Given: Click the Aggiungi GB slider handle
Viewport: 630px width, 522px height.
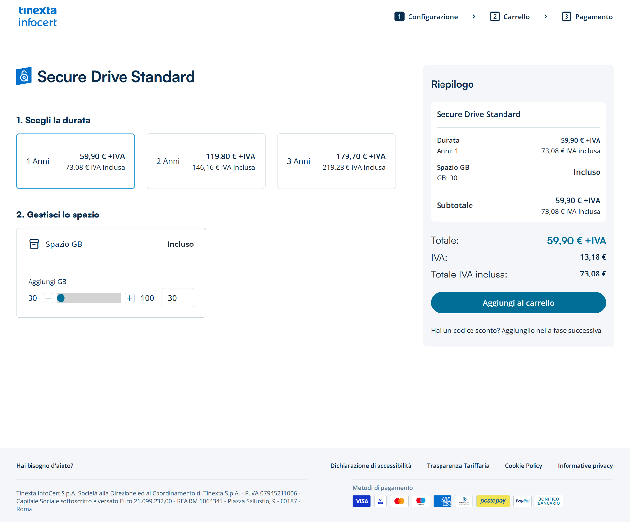Looking at the screenshot, I should tap(61, 298).
